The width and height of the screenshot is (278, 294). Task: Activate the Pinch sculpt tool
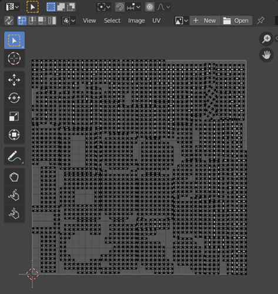point(14,213)
